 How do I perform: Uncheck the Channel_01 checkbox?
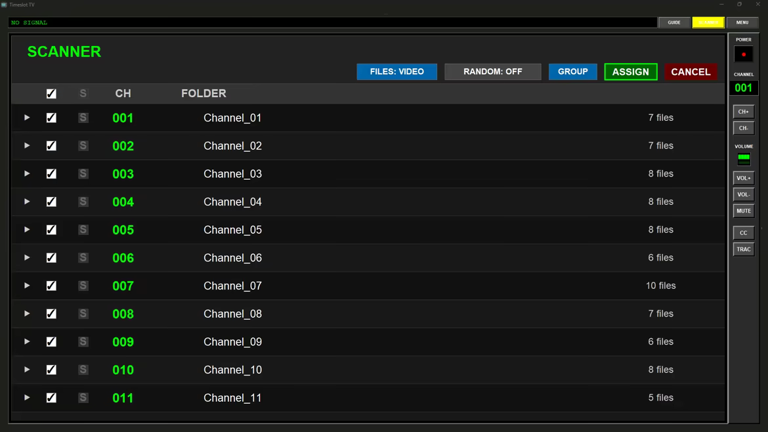pyautogui.click(x=51, y=118)
